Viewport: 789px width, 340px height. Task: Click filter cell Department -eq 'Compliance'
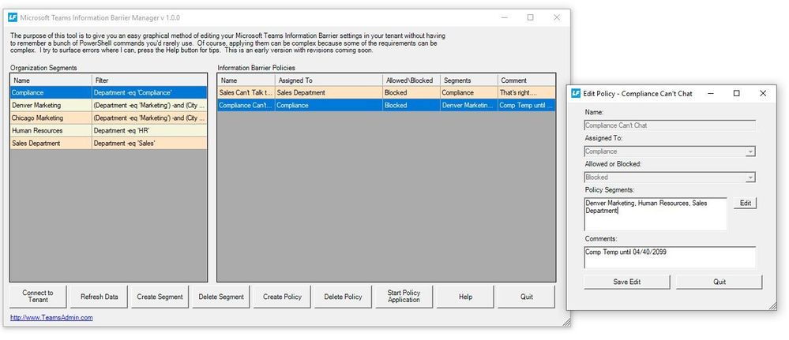pos(149,92)
